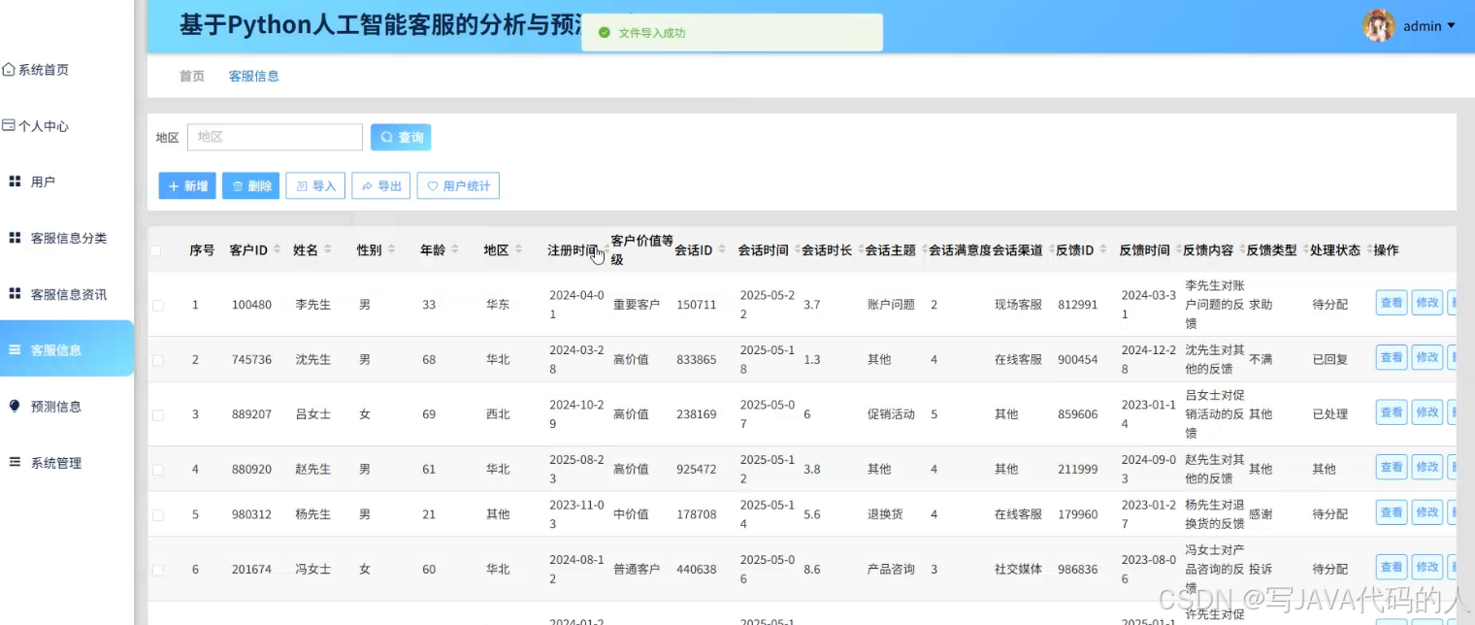Check the row for 吕女士
This screenshot has width=1475, height=625.
(158, 414)
